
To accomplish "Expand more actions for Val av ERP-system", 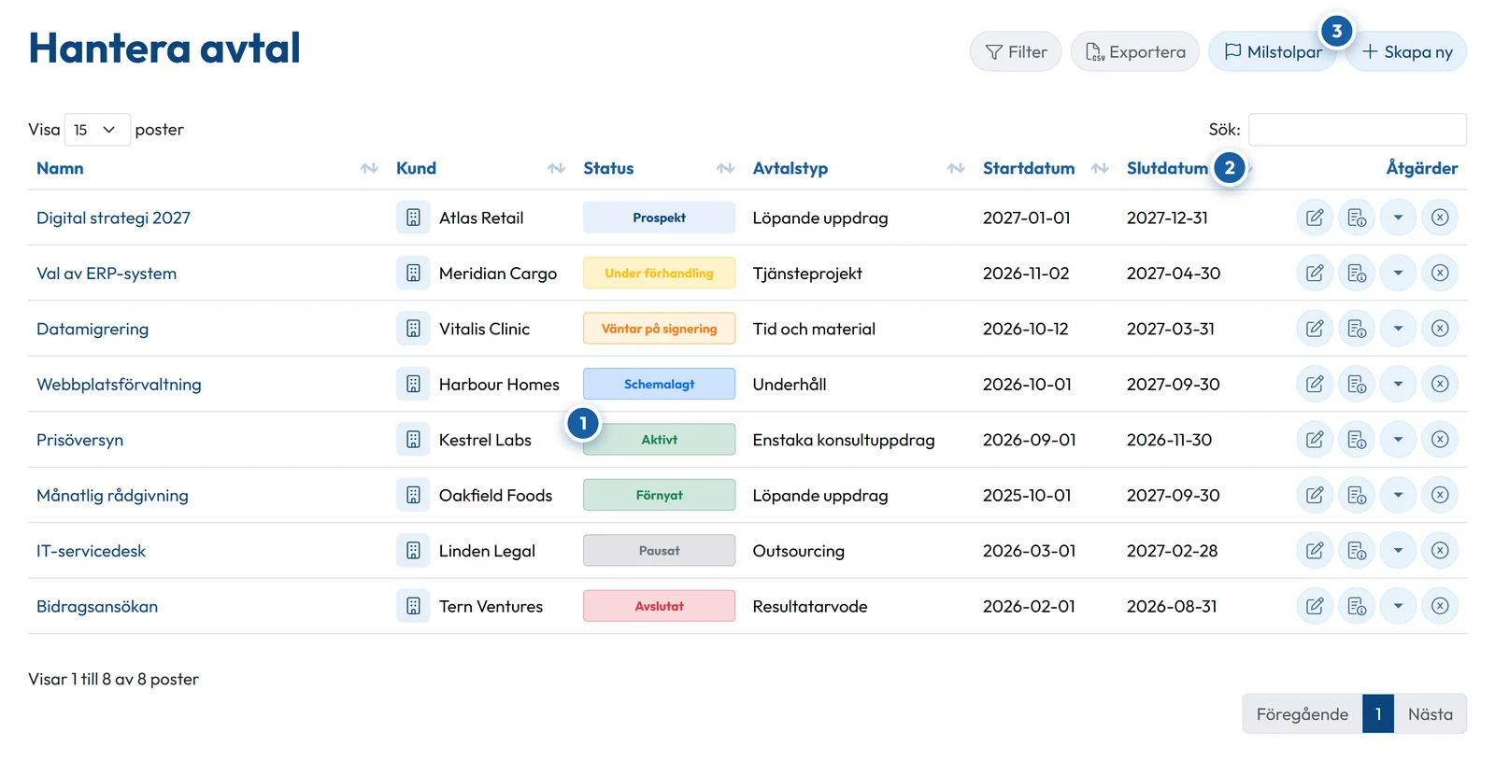I will [1398, 274].
